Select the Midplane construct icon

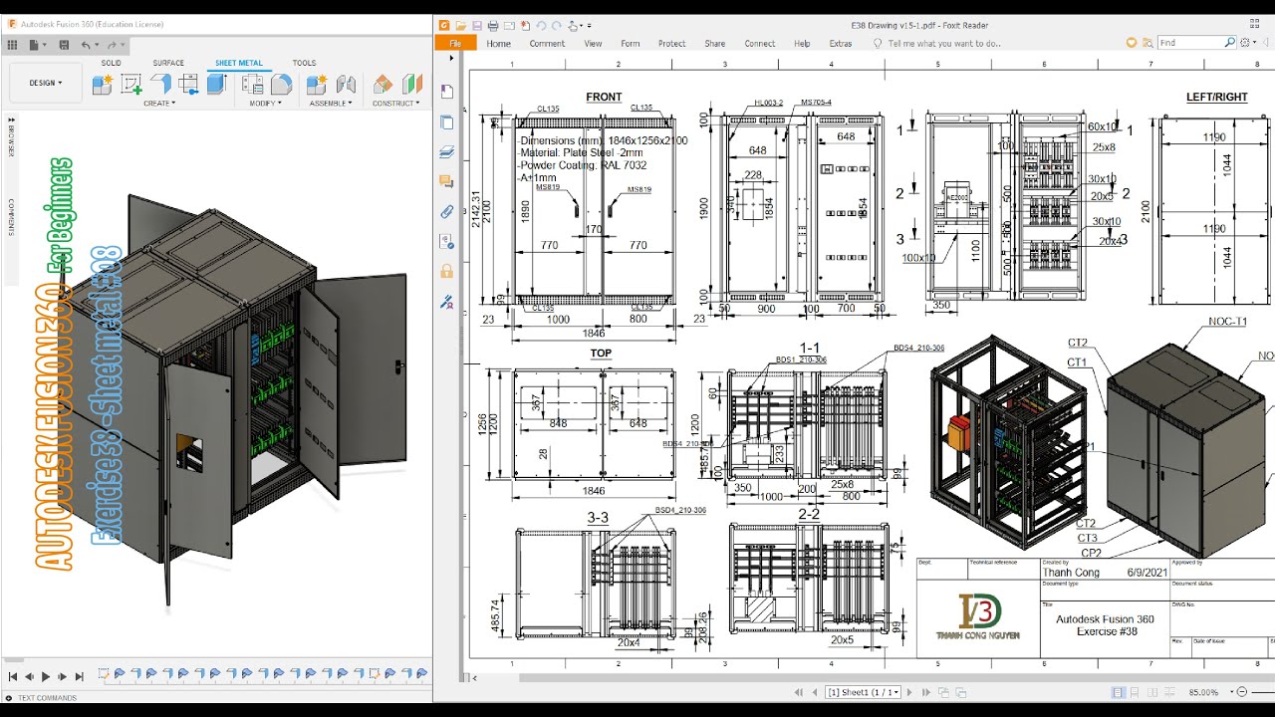click(411, 85)
